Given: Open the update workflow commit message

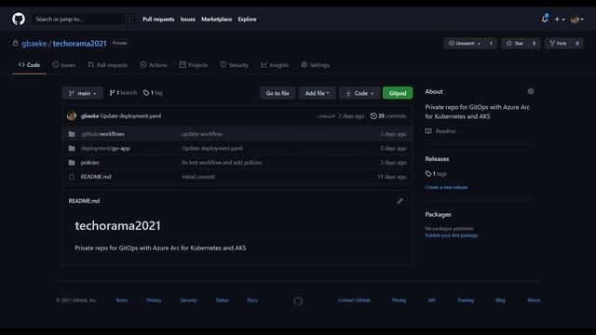Looking at the screenshot, I should pos(202,134).
